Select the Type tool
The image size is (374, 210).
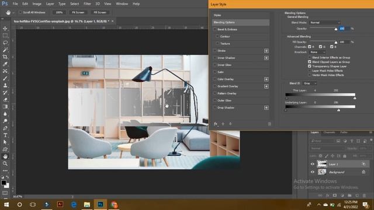coord(5,135)
